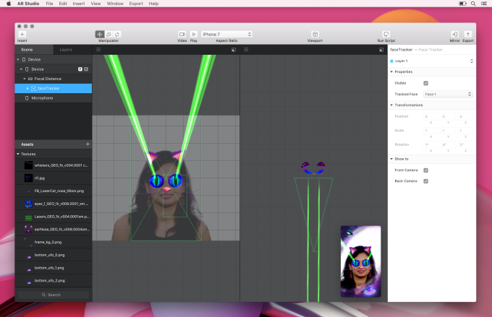The height and width of the screenshot is (317, 492).
Task: Open the iPhone 7 aspect ratio dropdown
Action: (226, 34)
